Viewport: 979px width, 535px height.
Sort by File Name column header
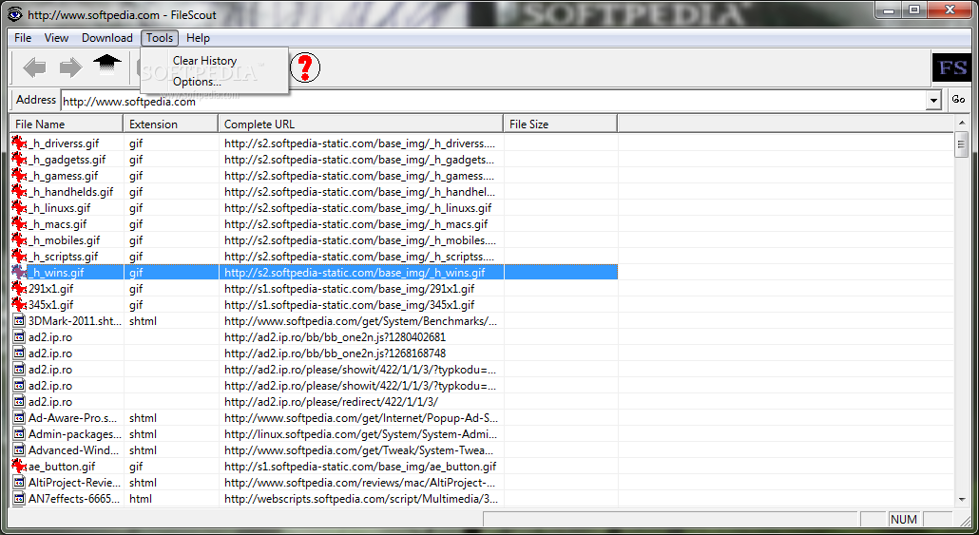(67, 124)
